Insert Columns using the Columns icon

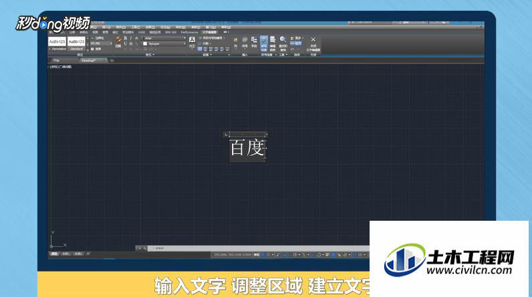click(235, 39)
